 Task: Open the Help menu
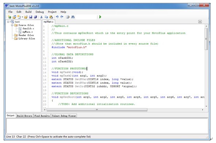pos(63,12)
